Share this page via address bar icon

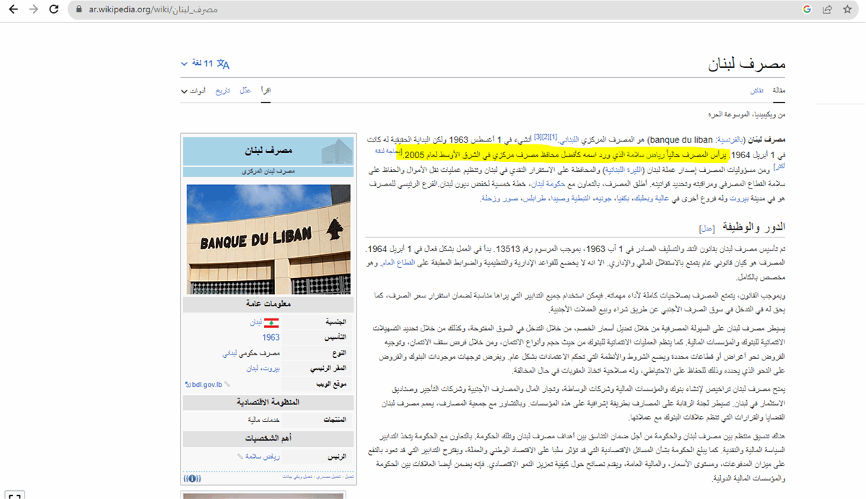coord(828,10)
